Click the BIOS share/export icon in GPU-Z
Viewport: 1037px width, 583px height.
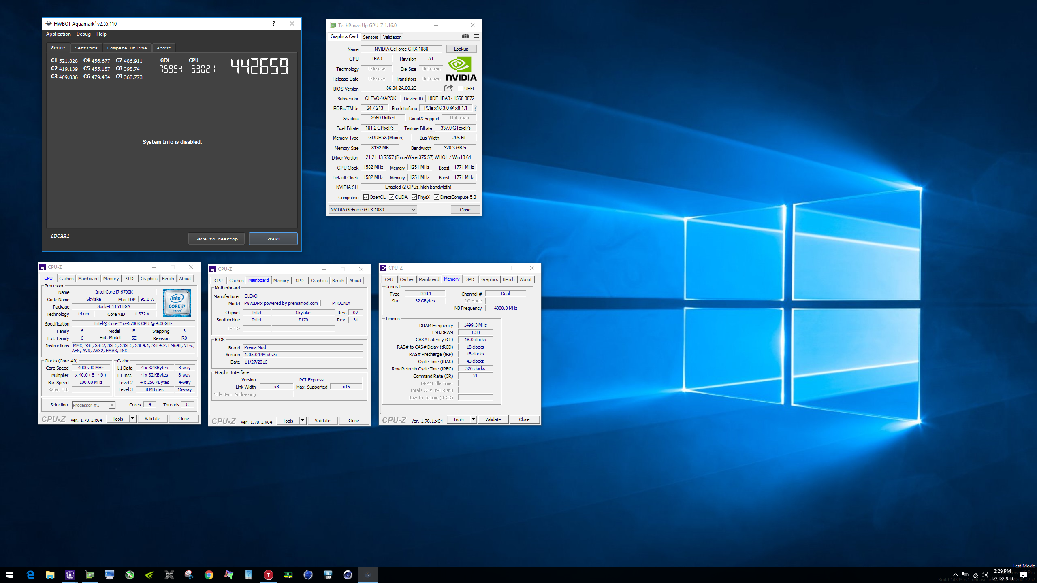click(448, 88)
